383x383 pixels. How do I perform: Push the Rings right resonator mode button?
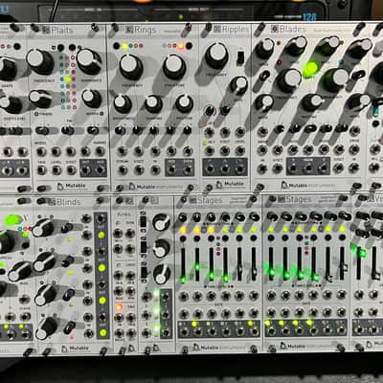pyautogui.click(x=189, y=46)
